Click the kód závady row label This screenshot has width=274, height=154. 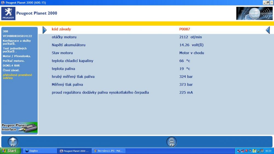[61, 29]
